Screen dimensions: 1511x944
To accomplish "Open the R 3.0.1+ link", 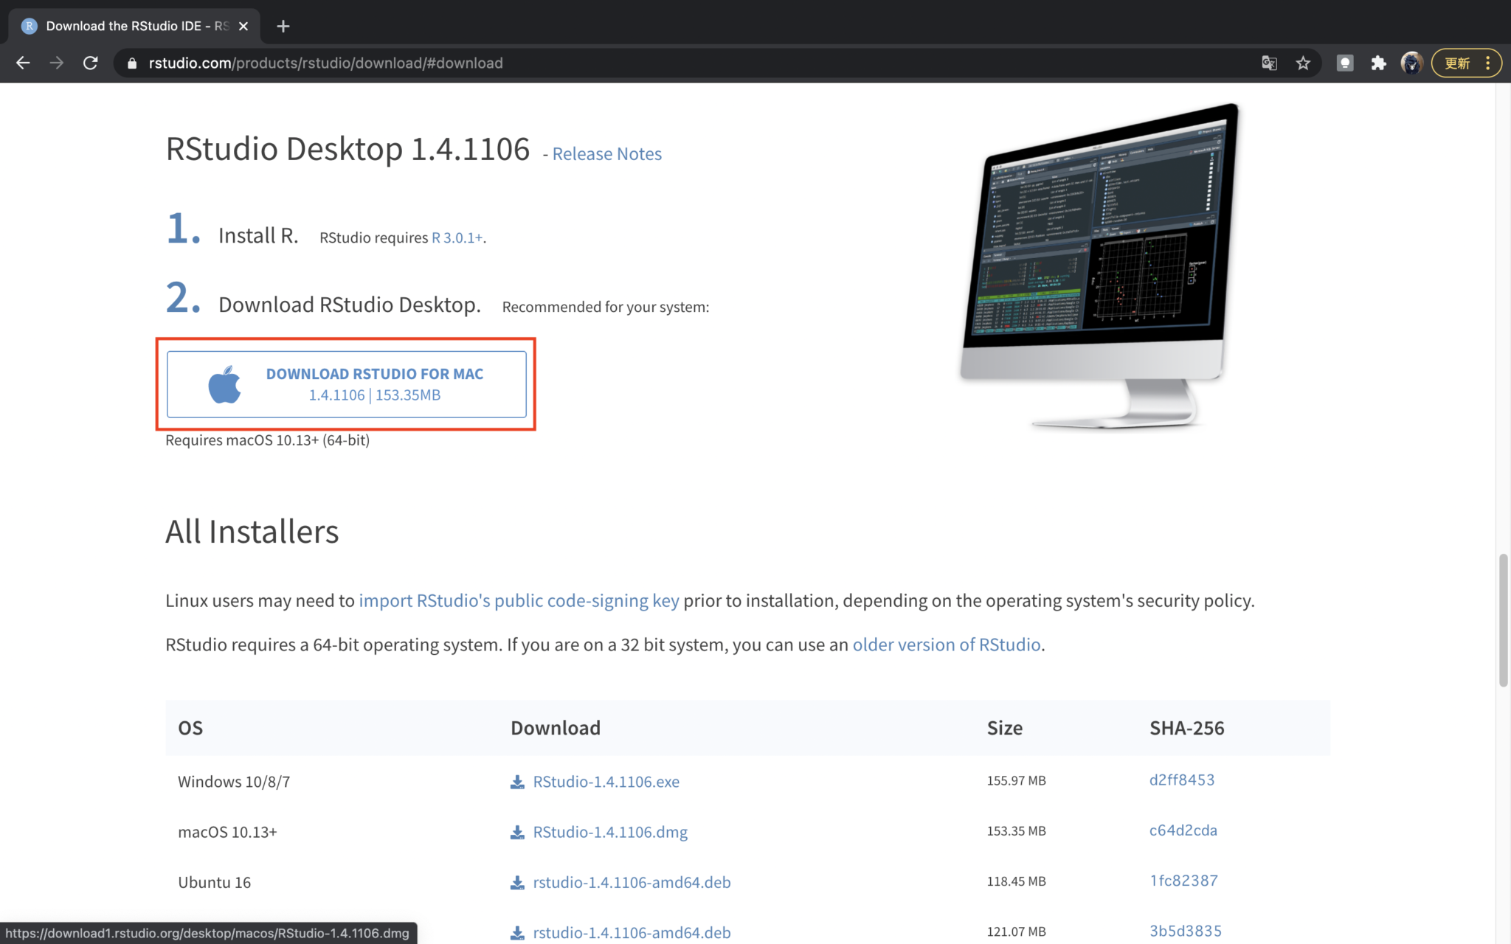I will (457, 238).
